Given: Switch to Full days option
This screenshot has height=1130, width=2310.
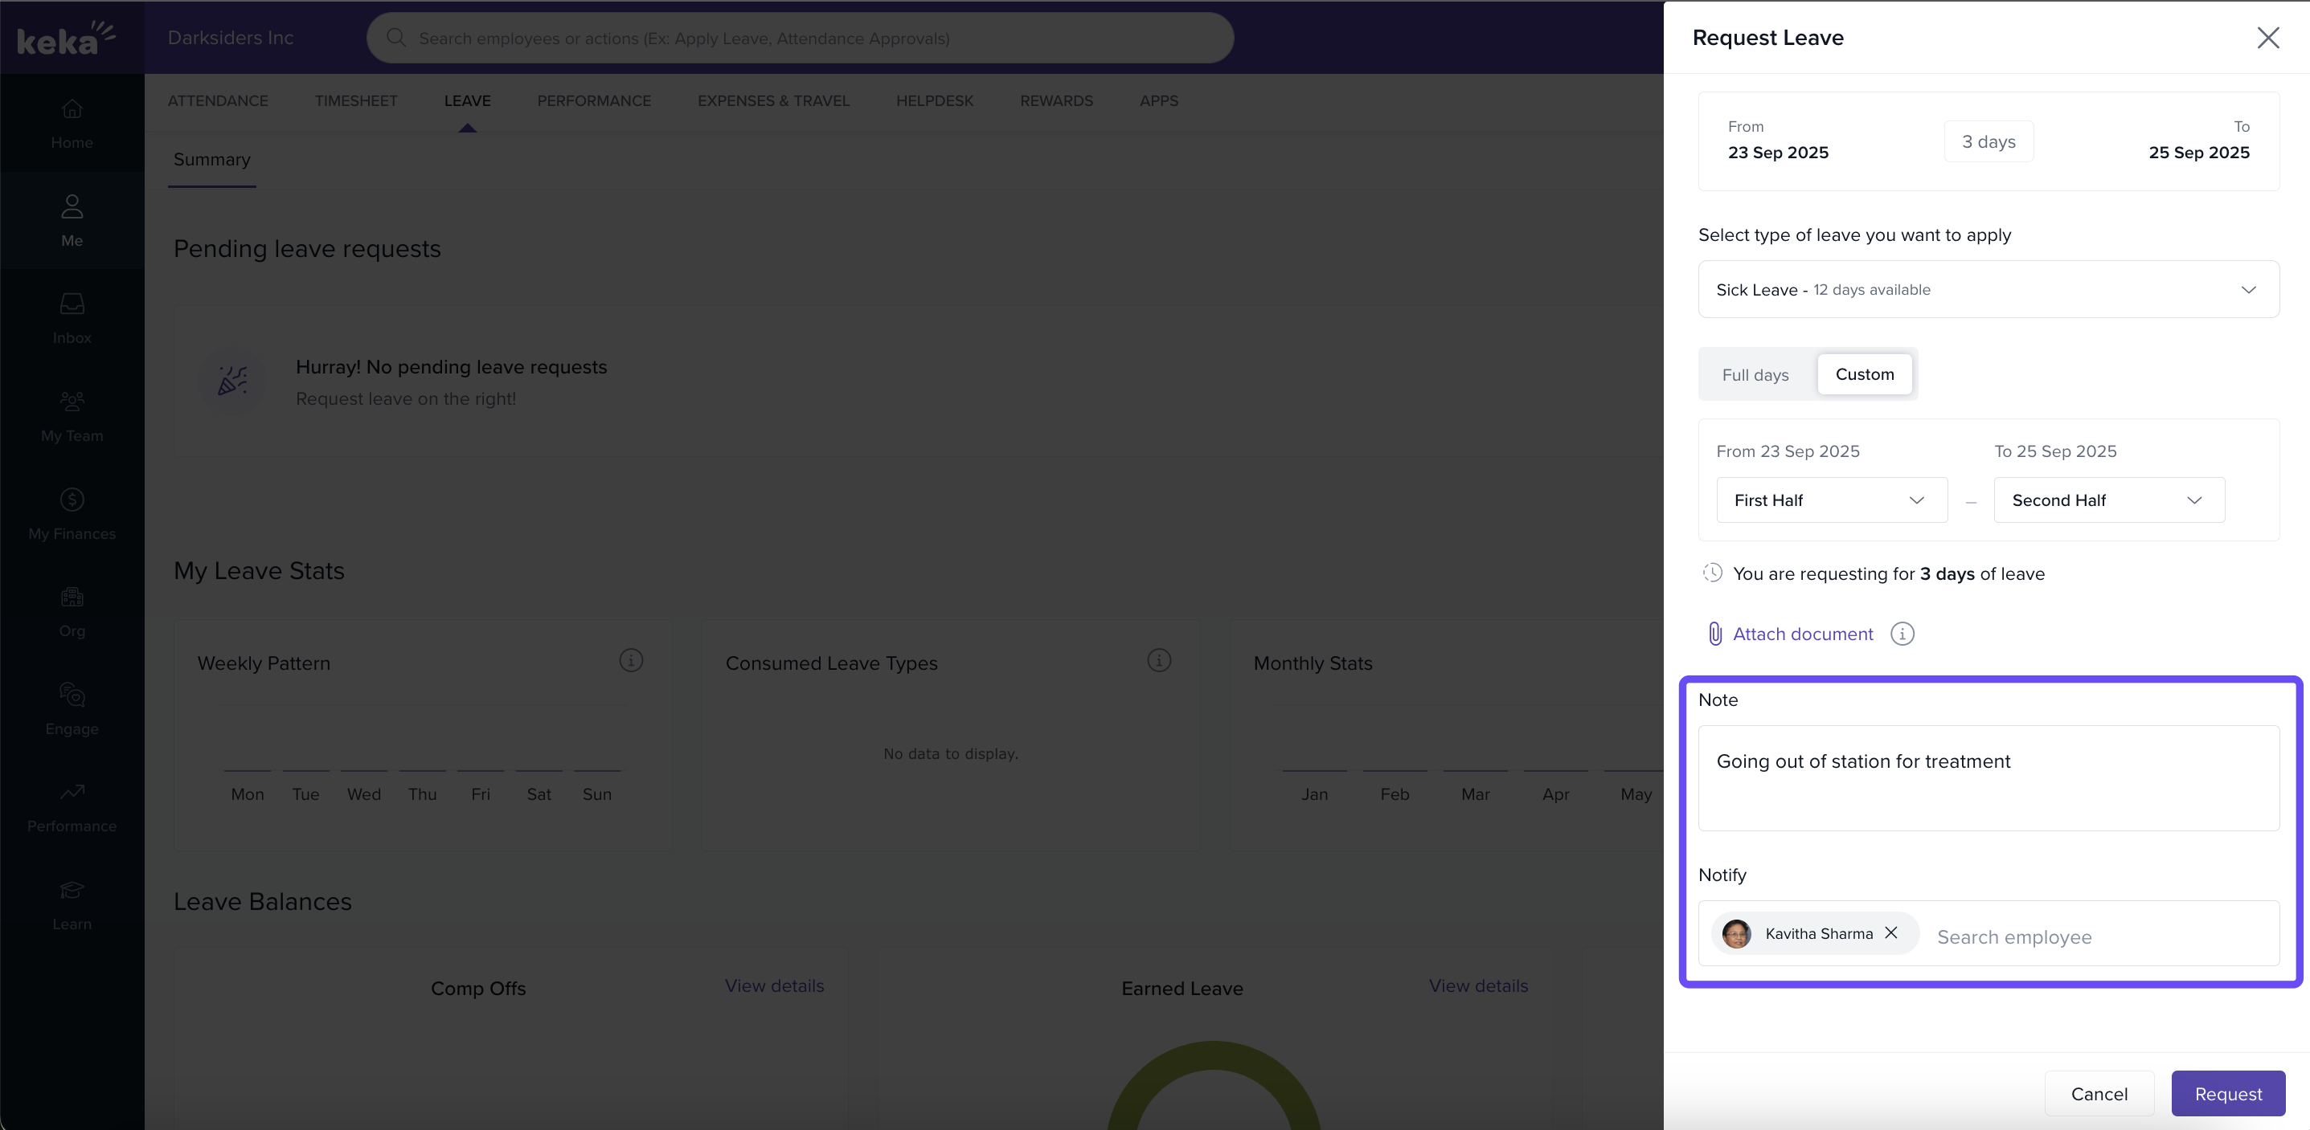Looking at the screenshot, I should 1755,374.
